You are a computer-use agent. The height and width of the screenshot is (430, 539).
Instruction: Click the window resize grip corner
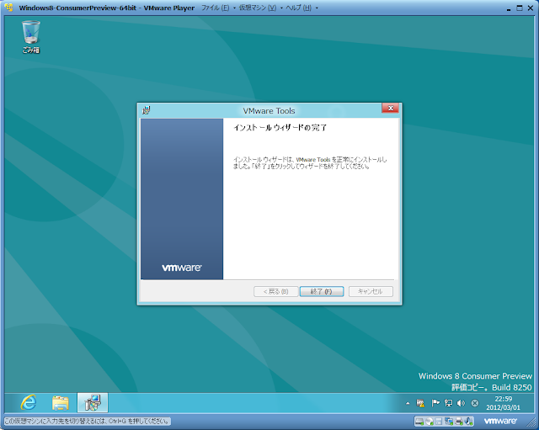(x=532, y=423)
